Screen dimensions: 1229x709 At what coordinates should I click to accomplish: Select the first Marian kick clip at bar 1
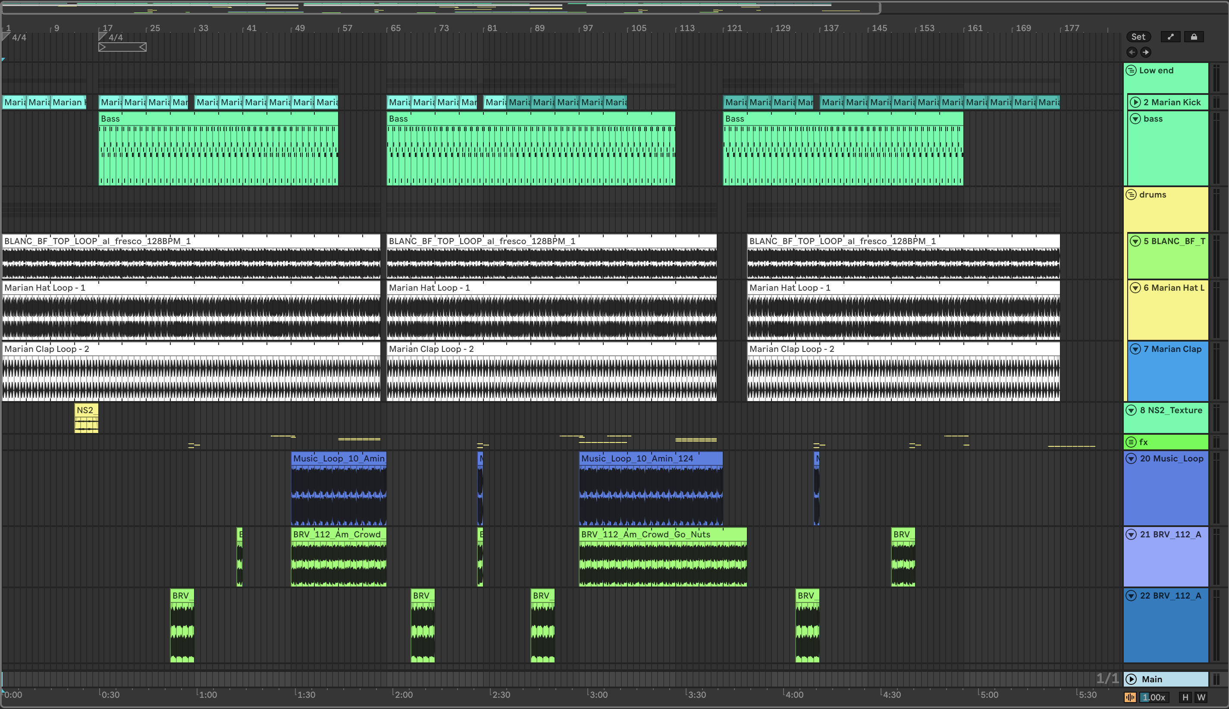click(14, 102)
